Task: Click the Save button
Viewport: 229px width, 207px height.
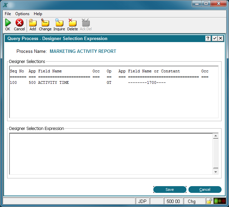Action: pyautogui.click(x=170, y=189)
